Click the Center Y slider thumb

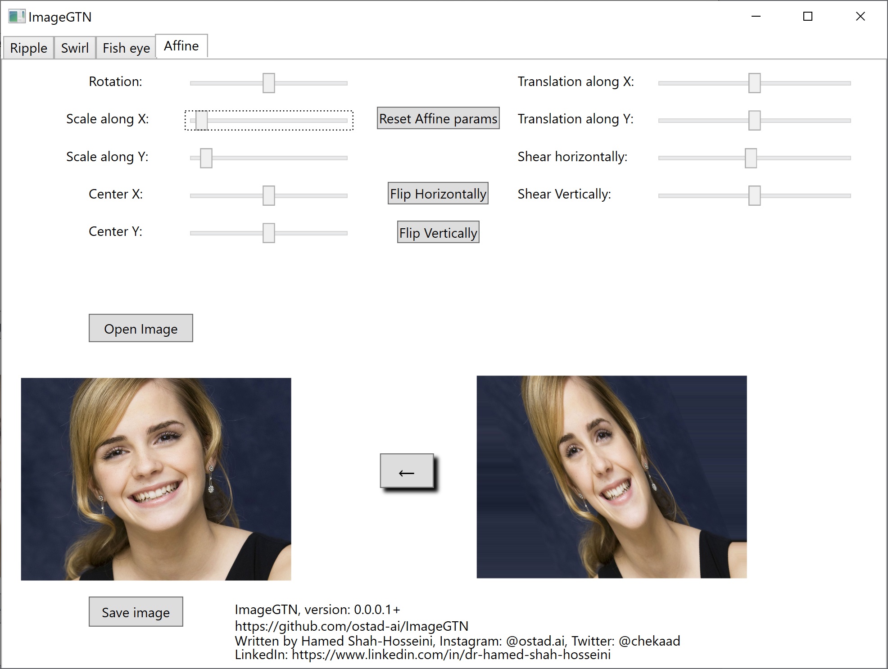tap(269, 233)
